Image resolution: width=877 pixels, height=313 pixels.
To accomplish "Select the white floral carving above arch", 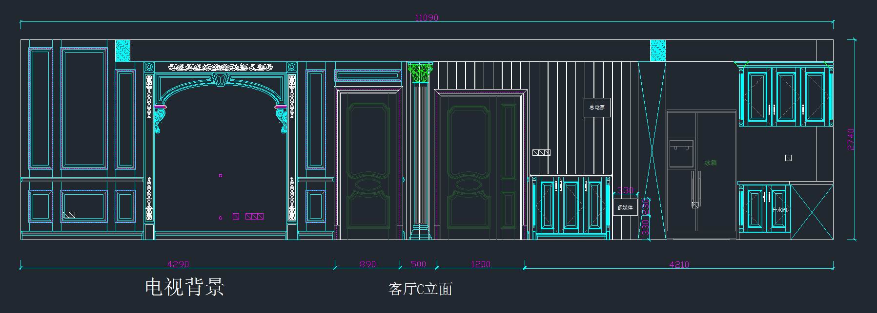I will click(x=220, y=67).
